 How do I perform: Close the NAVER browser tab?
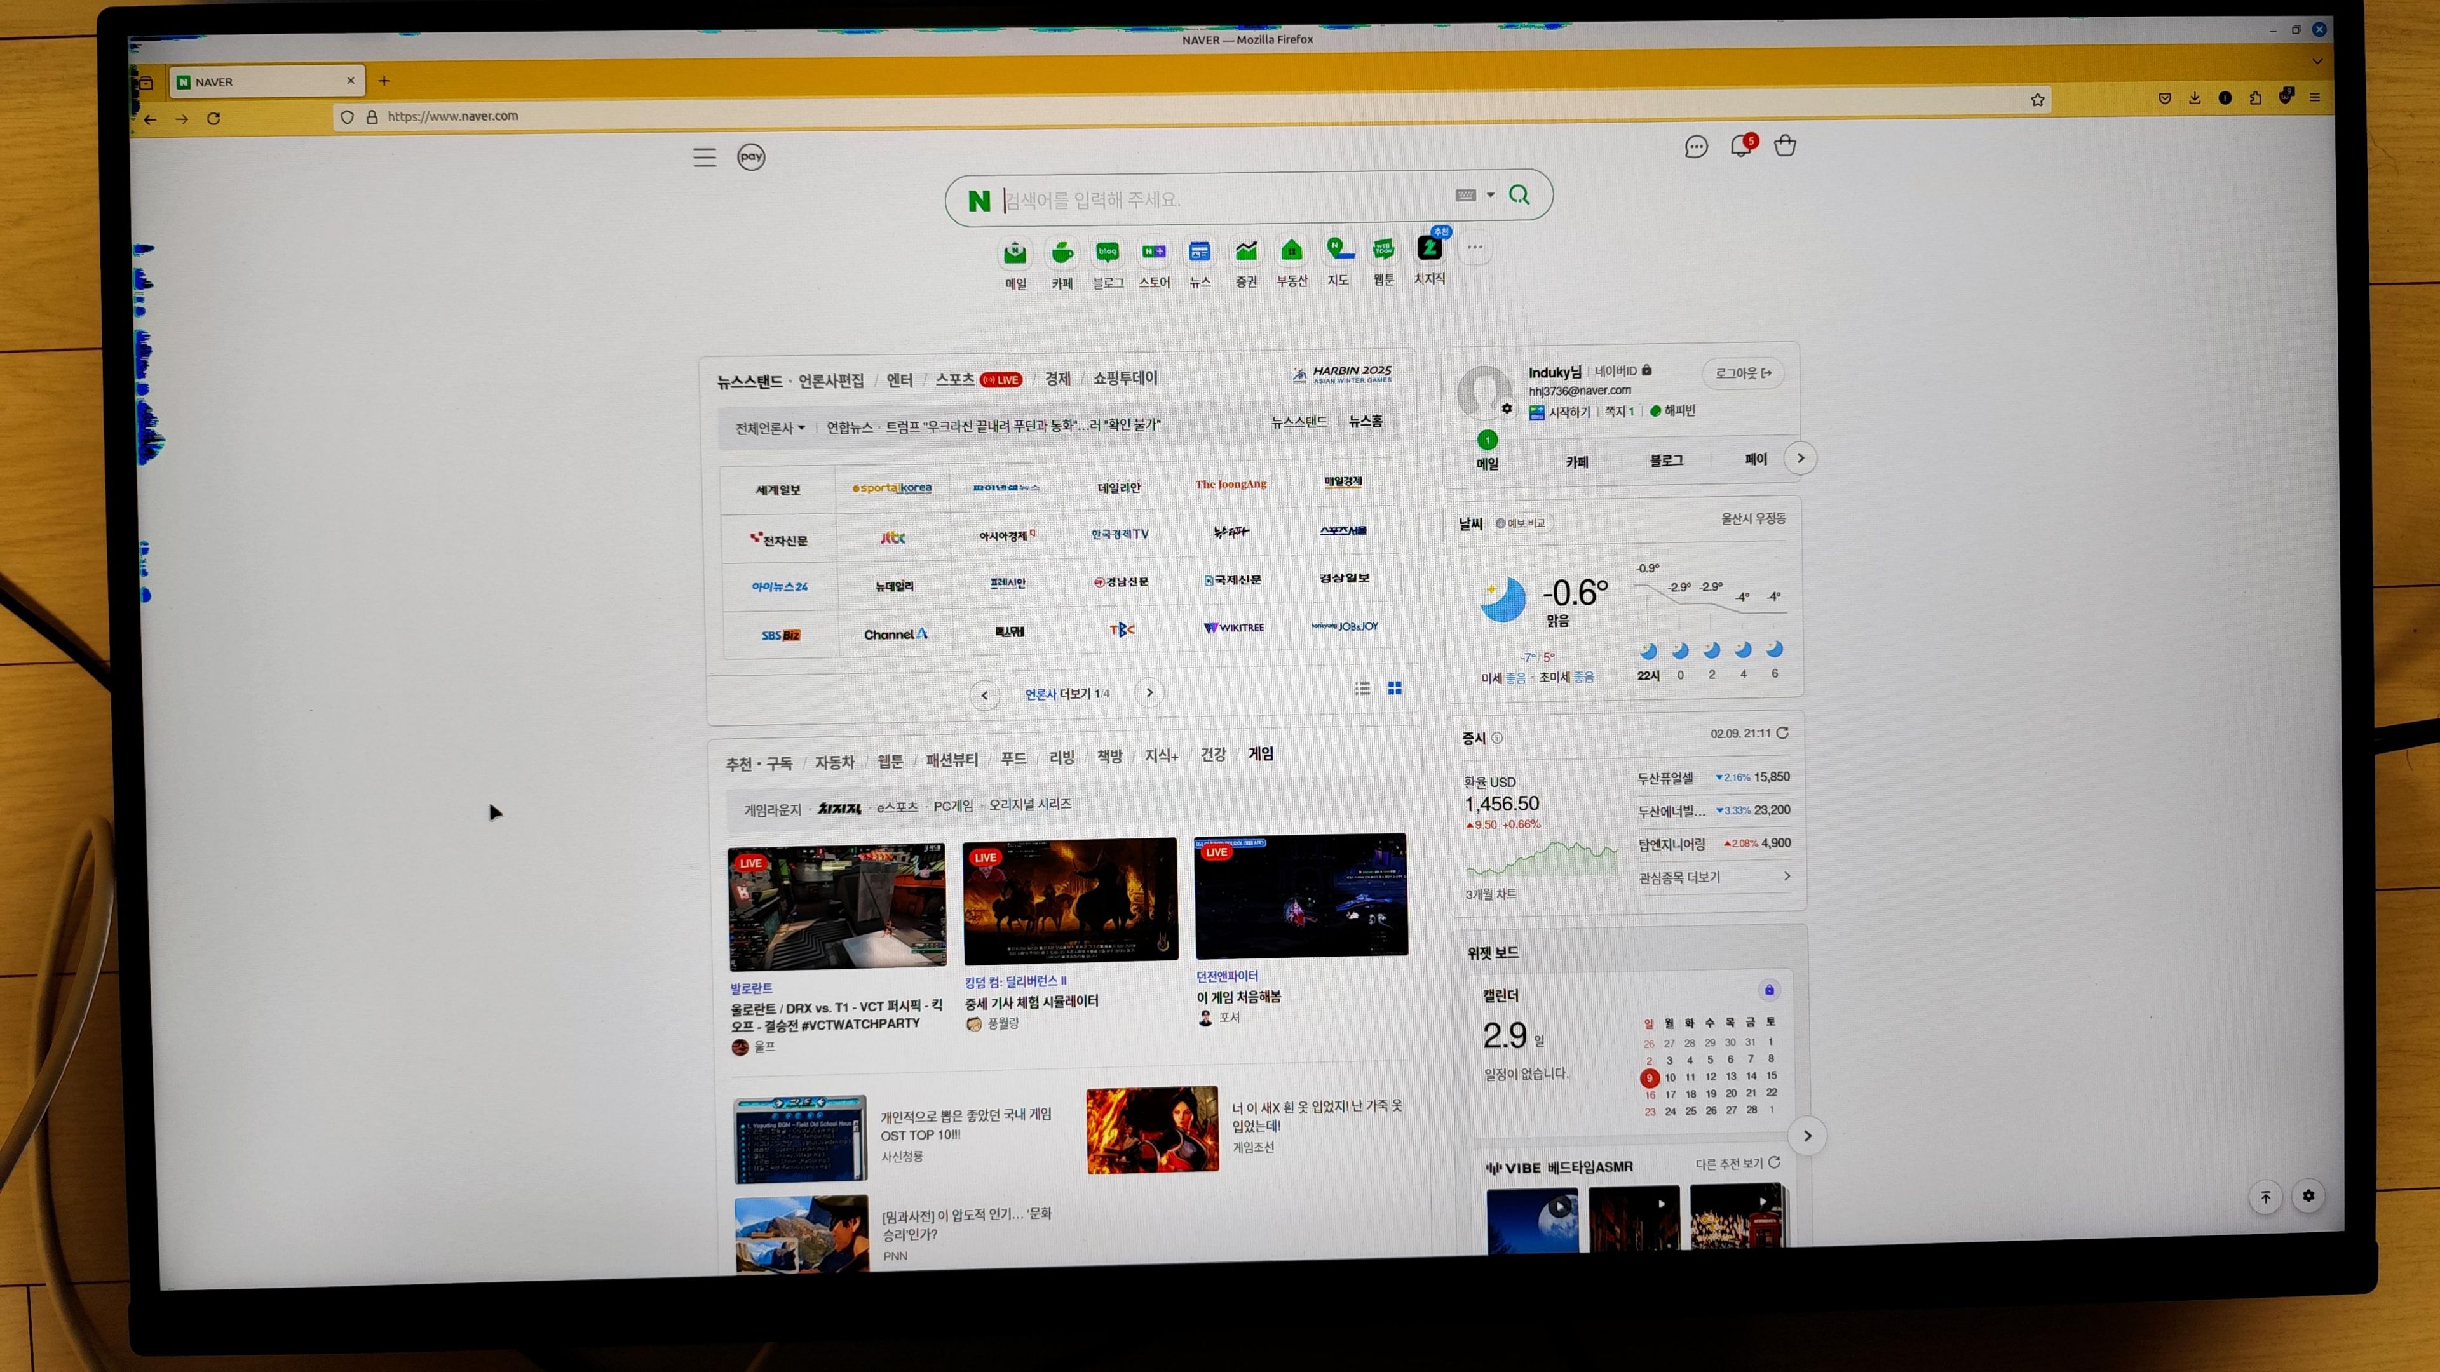pos(351,81)
